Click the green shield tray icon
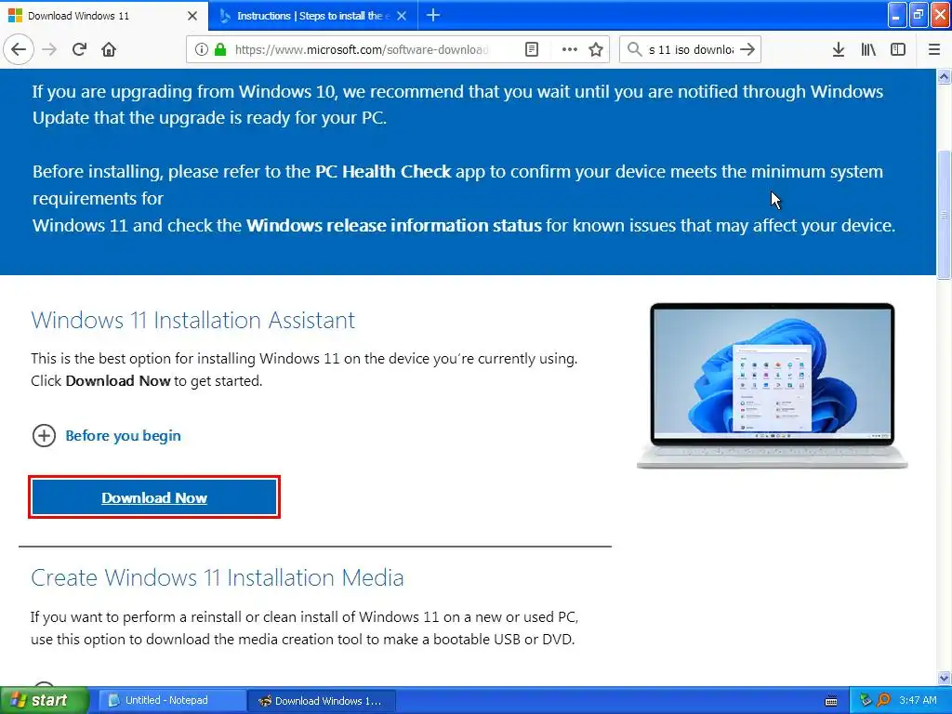The height and width of the screenshot is (714, 952). pyautogui.click(x=866, y=700)
